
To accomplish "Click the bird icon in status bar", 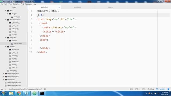I will pos(168,89).
